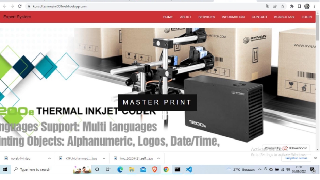The image size is (320, 180).
Task: Click the OneDrive cloud tray icon
Action: (271, 170)
